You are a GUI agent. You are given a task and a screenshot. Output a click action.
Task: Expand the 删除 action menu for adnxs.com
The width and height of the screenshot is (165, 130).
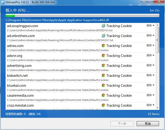click(x=150, y=46)
